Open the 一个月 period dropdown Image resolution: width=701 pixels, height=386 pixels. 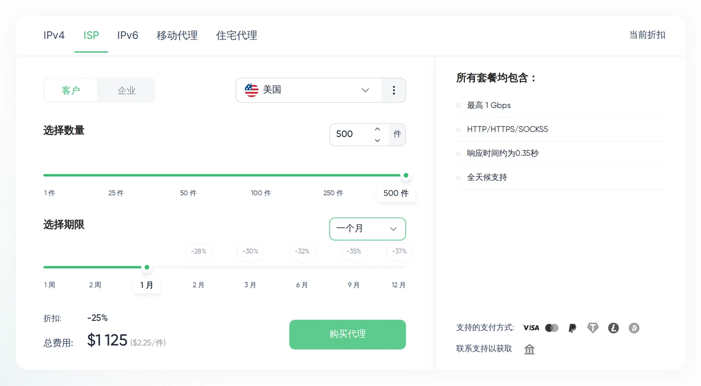(x=367, y=229)
